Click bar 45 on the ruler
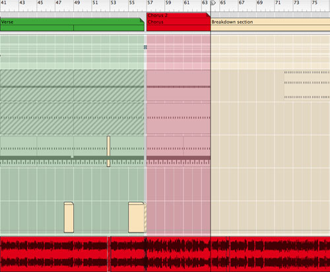Screen dimensions: 330x272 40,3
